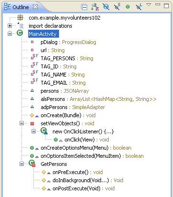Click the blue triangle icon of adpPersons
This screenshot has height=197, width=173.
32,107
